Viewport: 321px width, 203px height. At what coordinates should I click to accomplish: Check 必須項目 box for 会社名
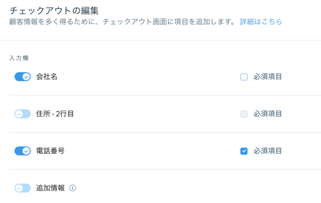[244, 77]
